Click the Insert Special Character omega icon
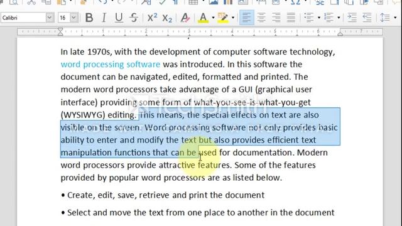Viewport: 402px width, 226px height. click(296, 2)
